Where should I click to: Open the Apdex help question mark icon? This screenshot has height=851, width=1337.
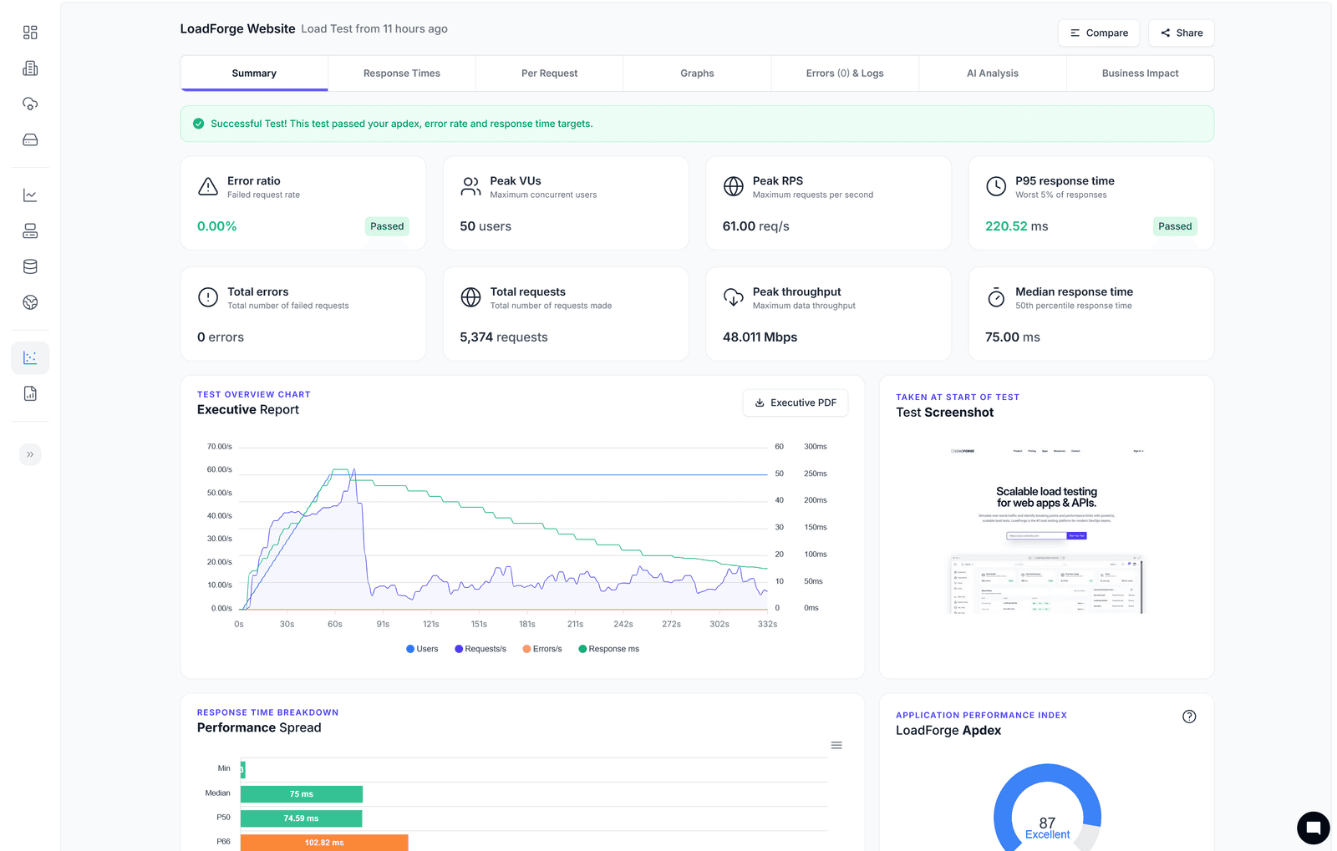pos(1189,717)
